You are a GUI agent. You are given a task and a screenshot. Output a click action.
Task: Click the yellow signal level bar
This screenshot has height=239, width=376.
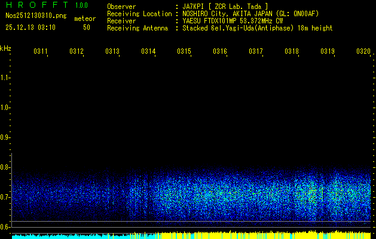pyautogui.click(x=251, y=235)
